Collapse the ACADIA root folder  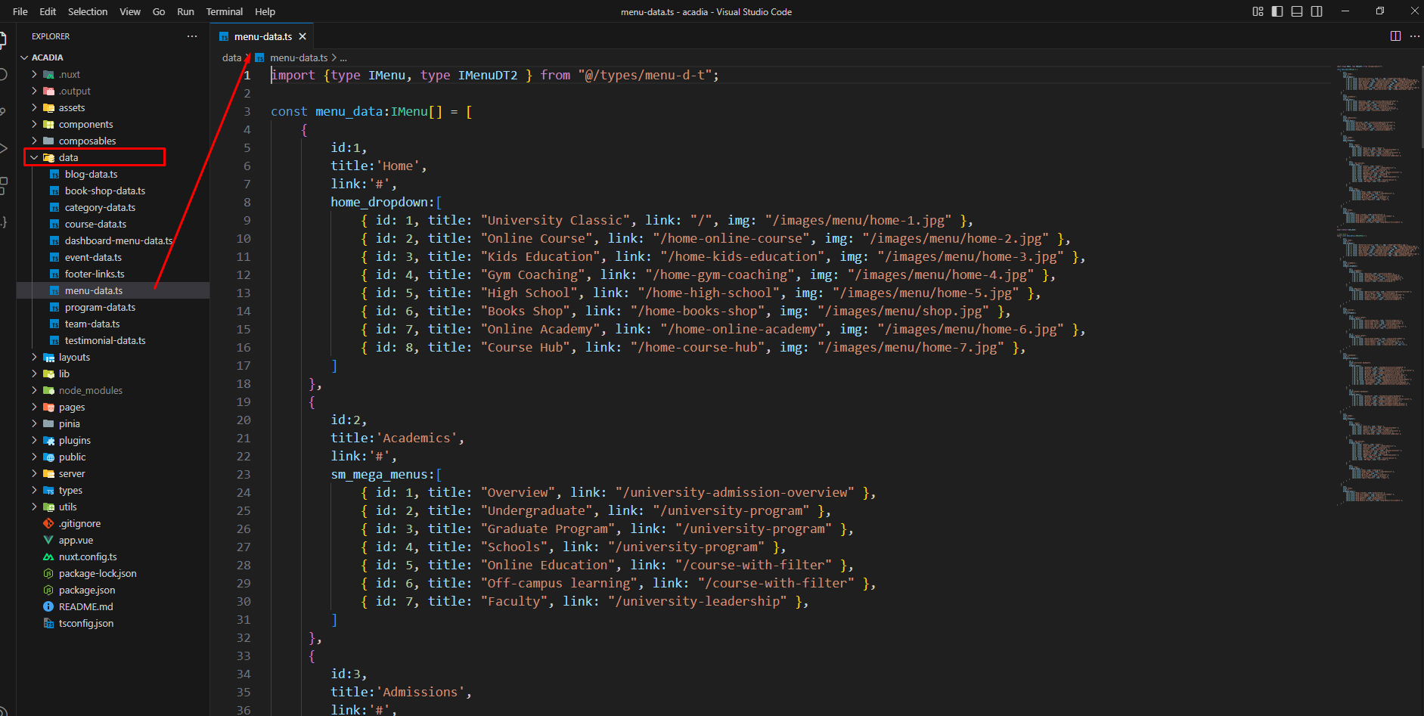click(113, 57)
